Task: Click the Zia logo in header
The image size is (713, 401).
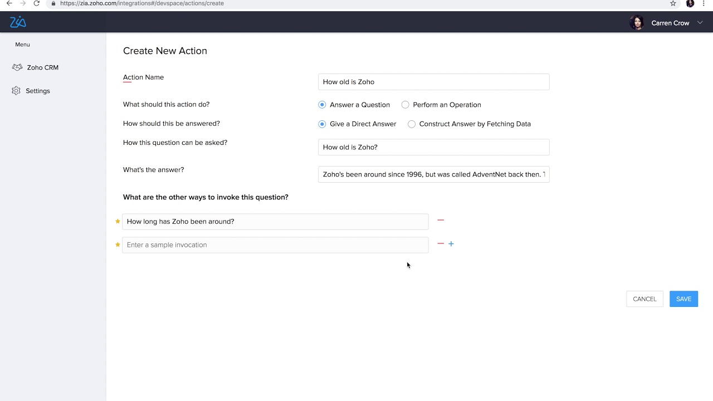Action: click(x=18, y=22)
